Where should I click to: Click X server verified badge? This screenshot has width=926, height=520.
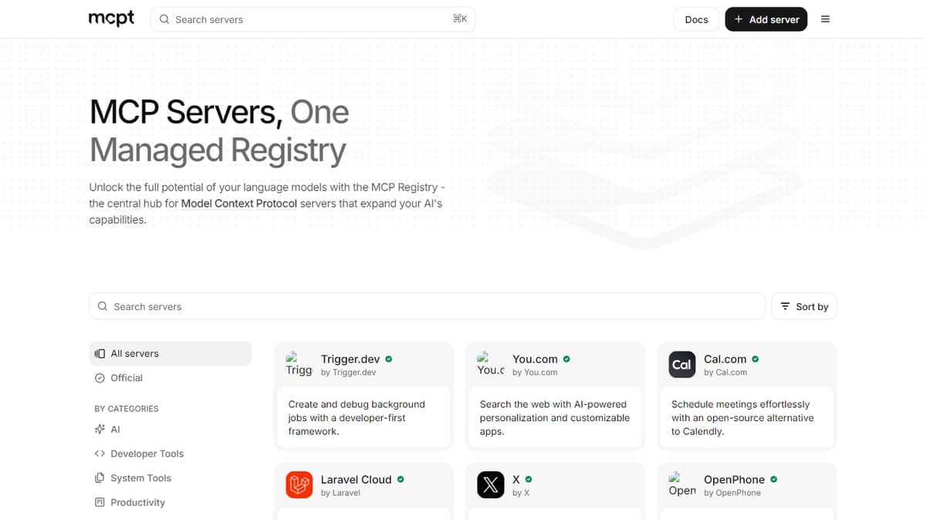529,479
